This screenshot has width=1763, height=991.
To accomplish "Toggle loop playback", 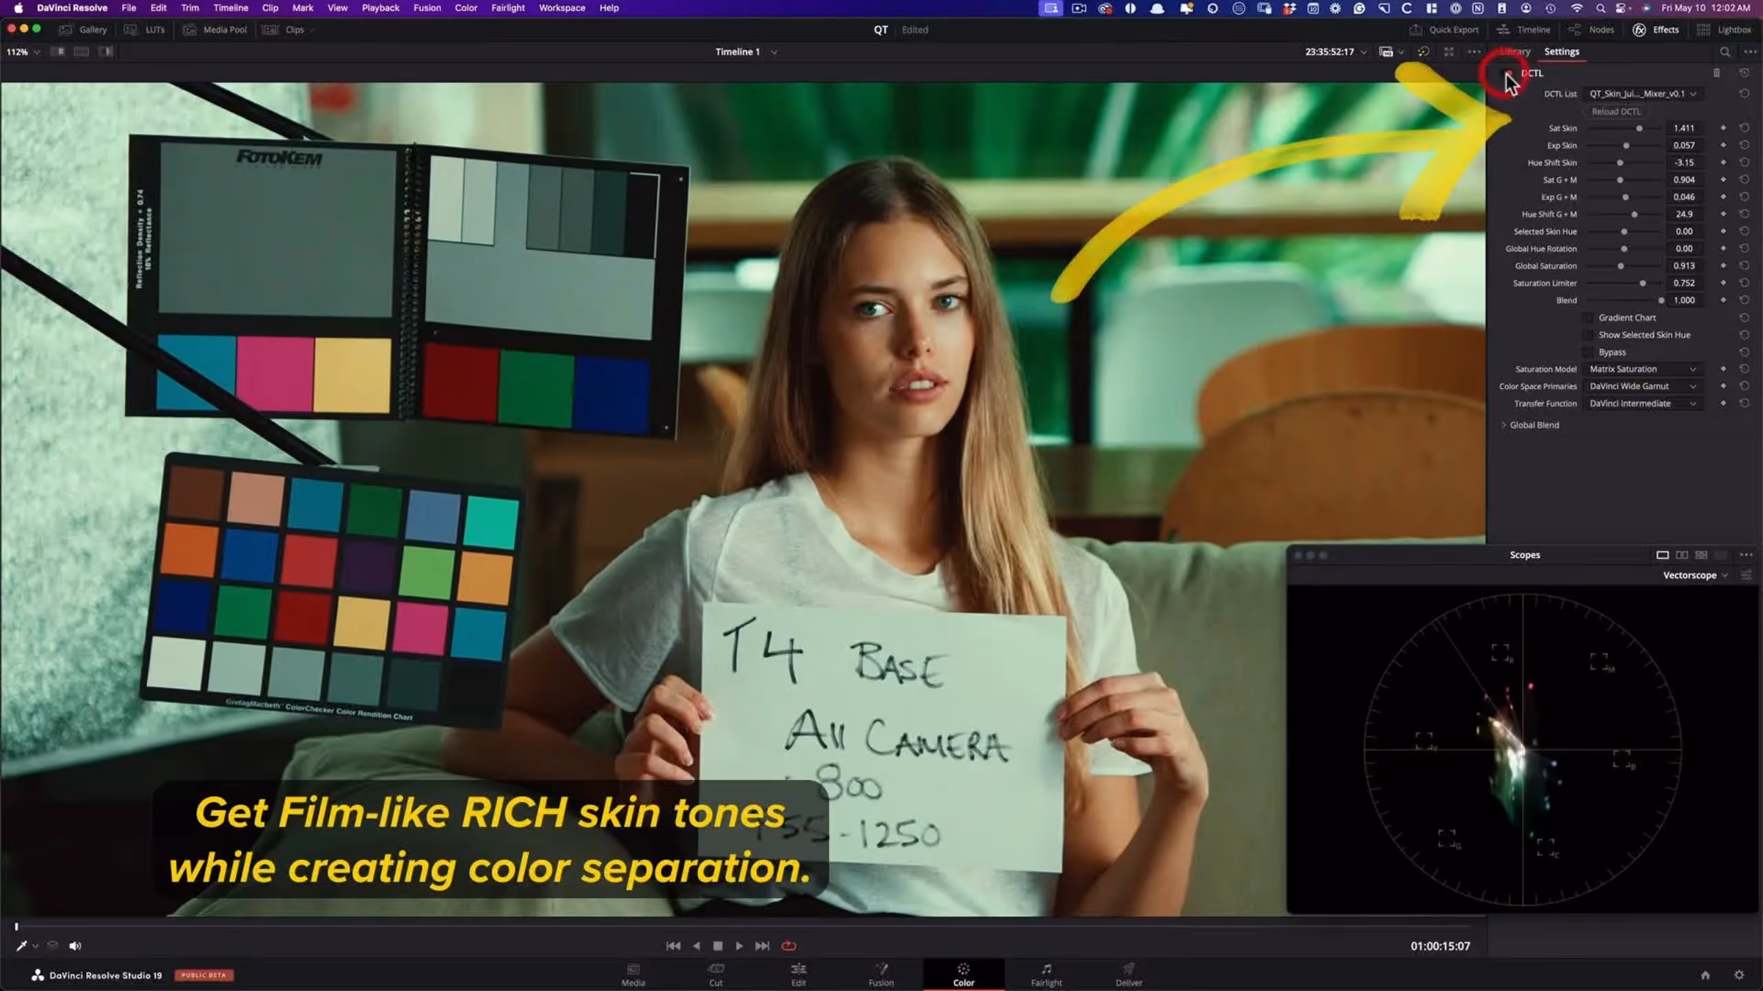I will [x=789, y=946].
